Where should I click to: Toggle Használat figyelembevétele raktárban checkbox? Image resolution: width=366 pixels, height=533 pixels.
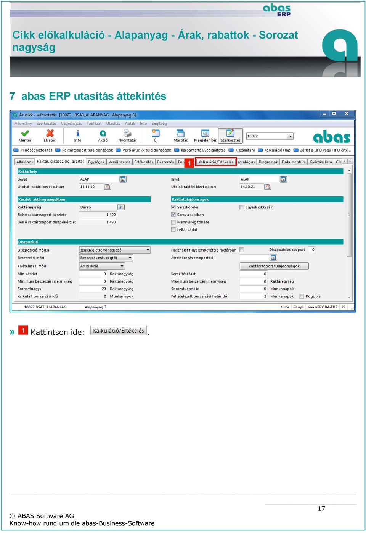click(x=242, y=250)
